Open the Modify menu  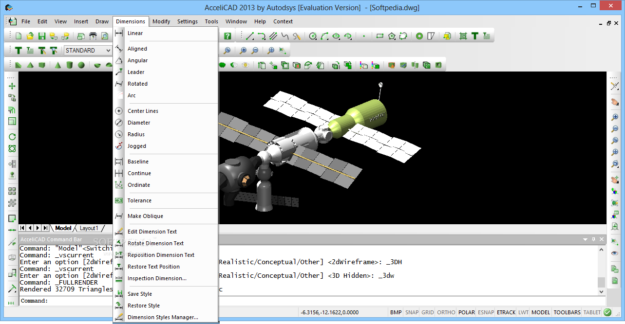pyautogui.click(x=161, y=21)
